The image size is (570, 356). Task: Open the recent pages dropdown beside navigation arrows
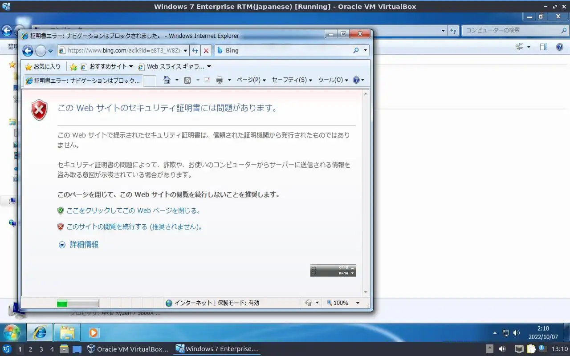[x=50, y=51]
